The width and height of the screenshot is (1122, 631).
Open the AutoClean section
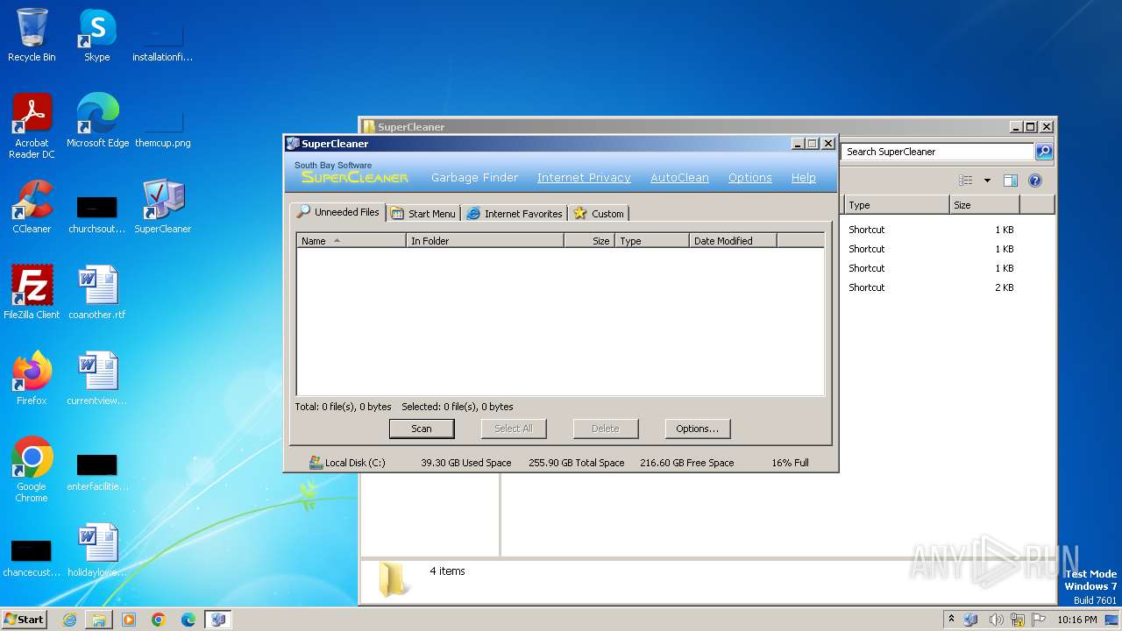pyautogui.click(x=679, y=178)
